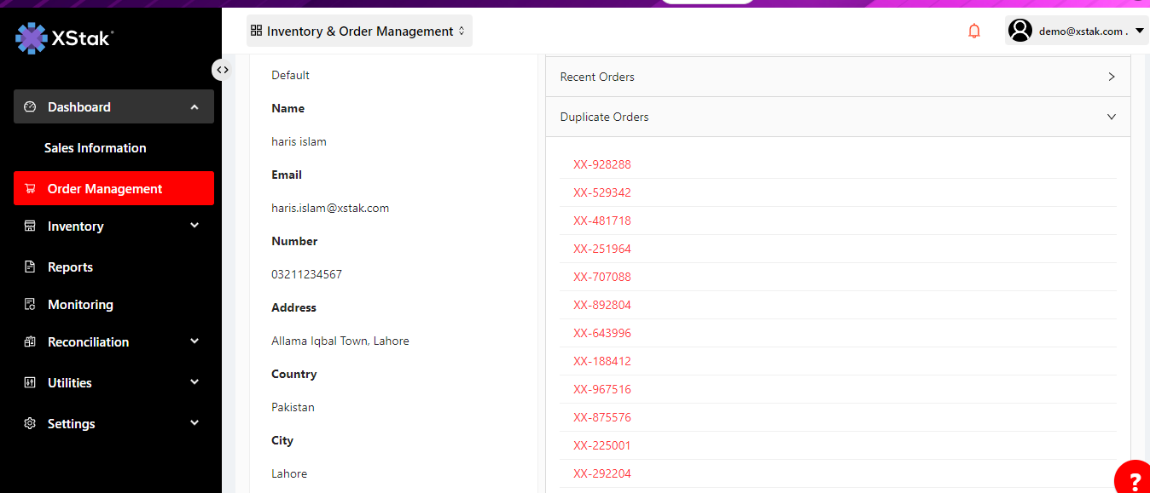Image resolution: width=1150 pixels, height=493 pixels.
Task: Collapse the Dashboard menu chevron
Action: coord(195,107)
